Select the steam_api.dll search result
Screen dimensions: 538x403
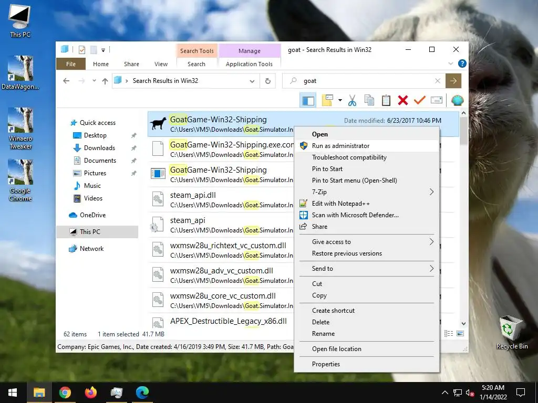(x=221, y=199)
